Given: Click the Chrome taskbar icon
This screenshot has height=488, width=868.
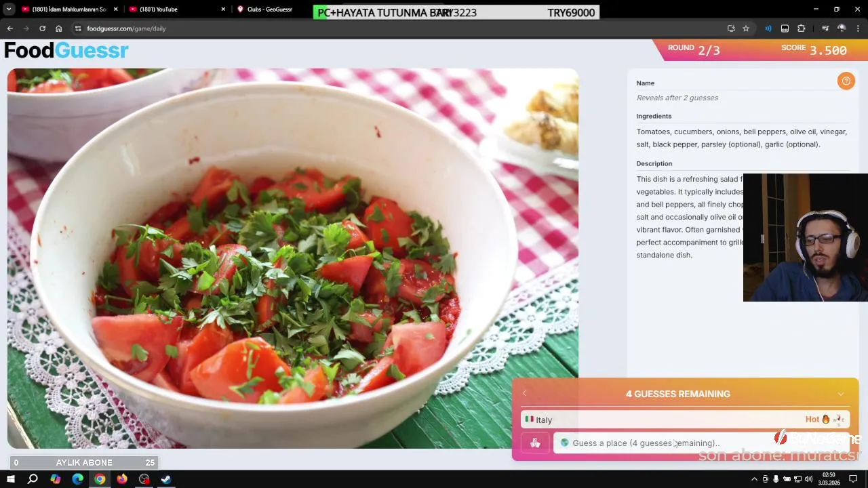Looking at the screenshot, I should point(100,479).
